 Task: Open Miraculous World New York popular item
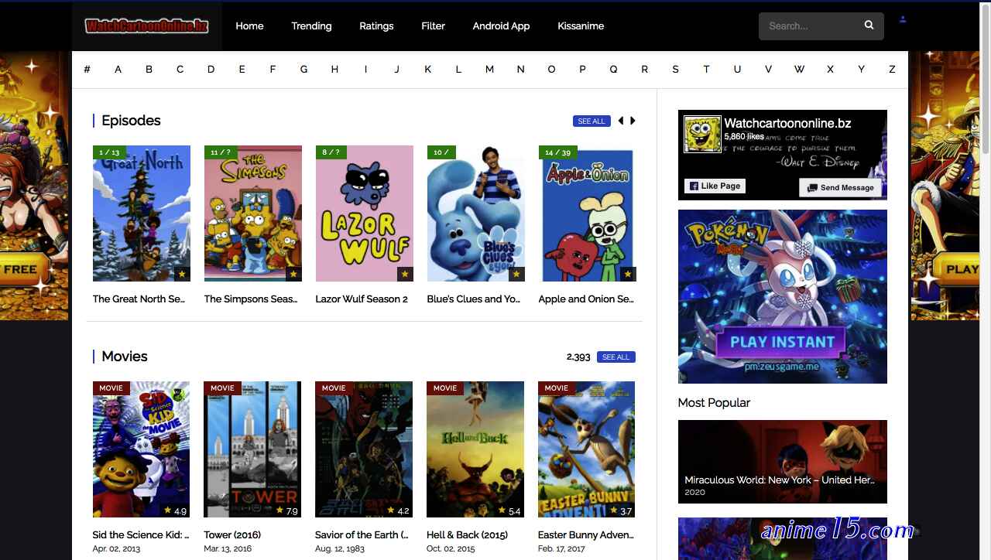783,462
